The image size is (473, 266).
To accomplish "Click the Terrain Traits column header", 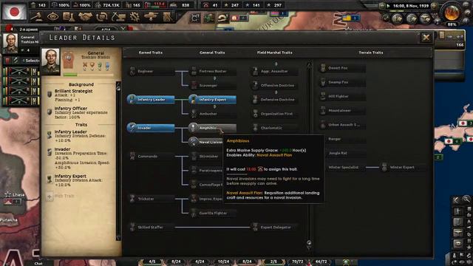I will coord(371,52).
